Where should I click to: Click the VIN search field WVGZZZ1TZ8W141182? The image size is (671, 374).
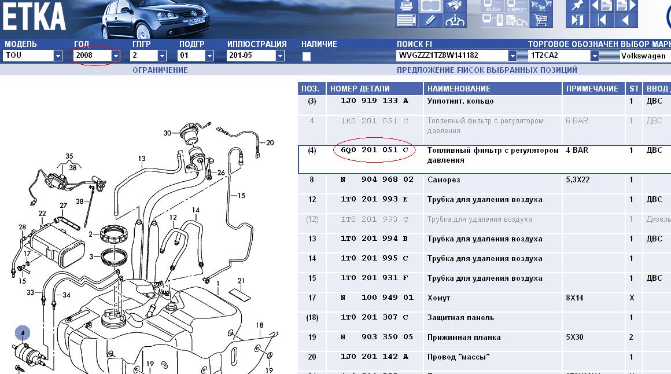(x=451, y=56)
